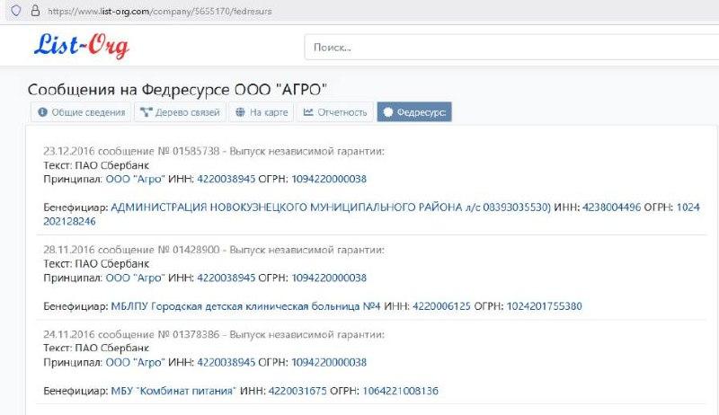Click the tree icon on Дерево связей tab
The height and width of the screenshot is (415, 719).
[x=146, y=112]
